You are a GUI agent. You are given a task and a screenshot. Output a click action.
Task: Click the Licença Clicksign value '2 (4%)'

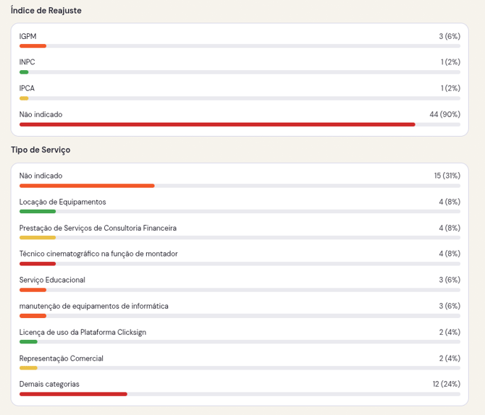(450, 332)
